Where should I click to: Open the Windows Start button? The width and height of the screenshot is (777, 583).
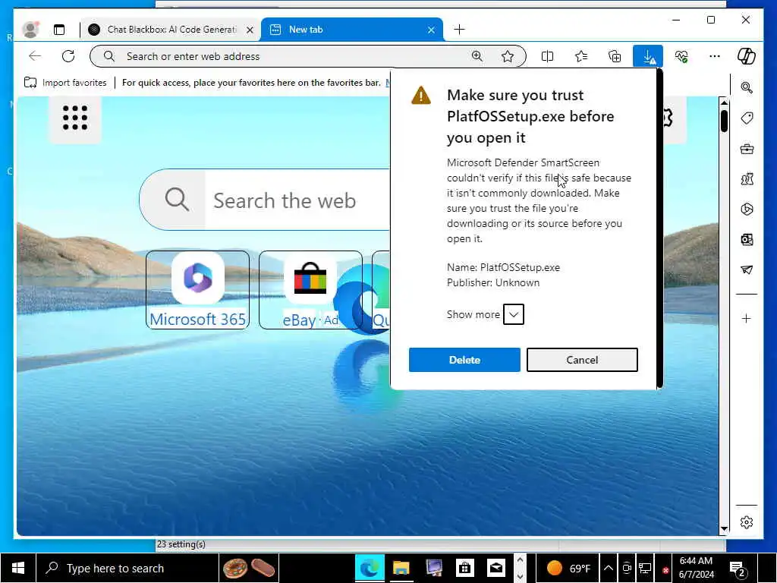click(18, 568)
